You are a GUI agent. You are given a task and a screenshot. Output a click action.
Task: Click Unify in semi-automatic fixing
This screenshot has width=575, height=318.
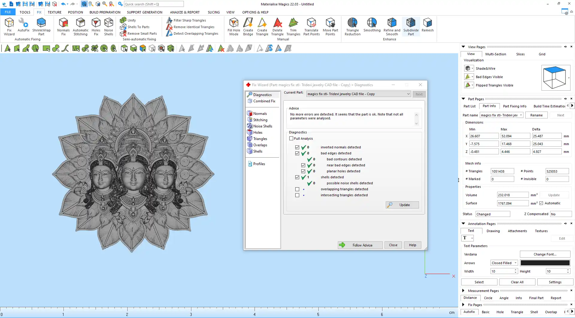tap(128, 20)
